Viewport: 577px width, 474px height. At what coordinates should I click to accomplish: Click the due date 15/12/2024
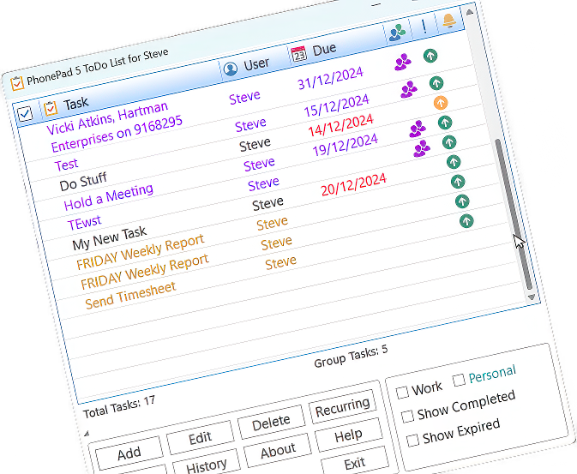click(x=336, y=105)
